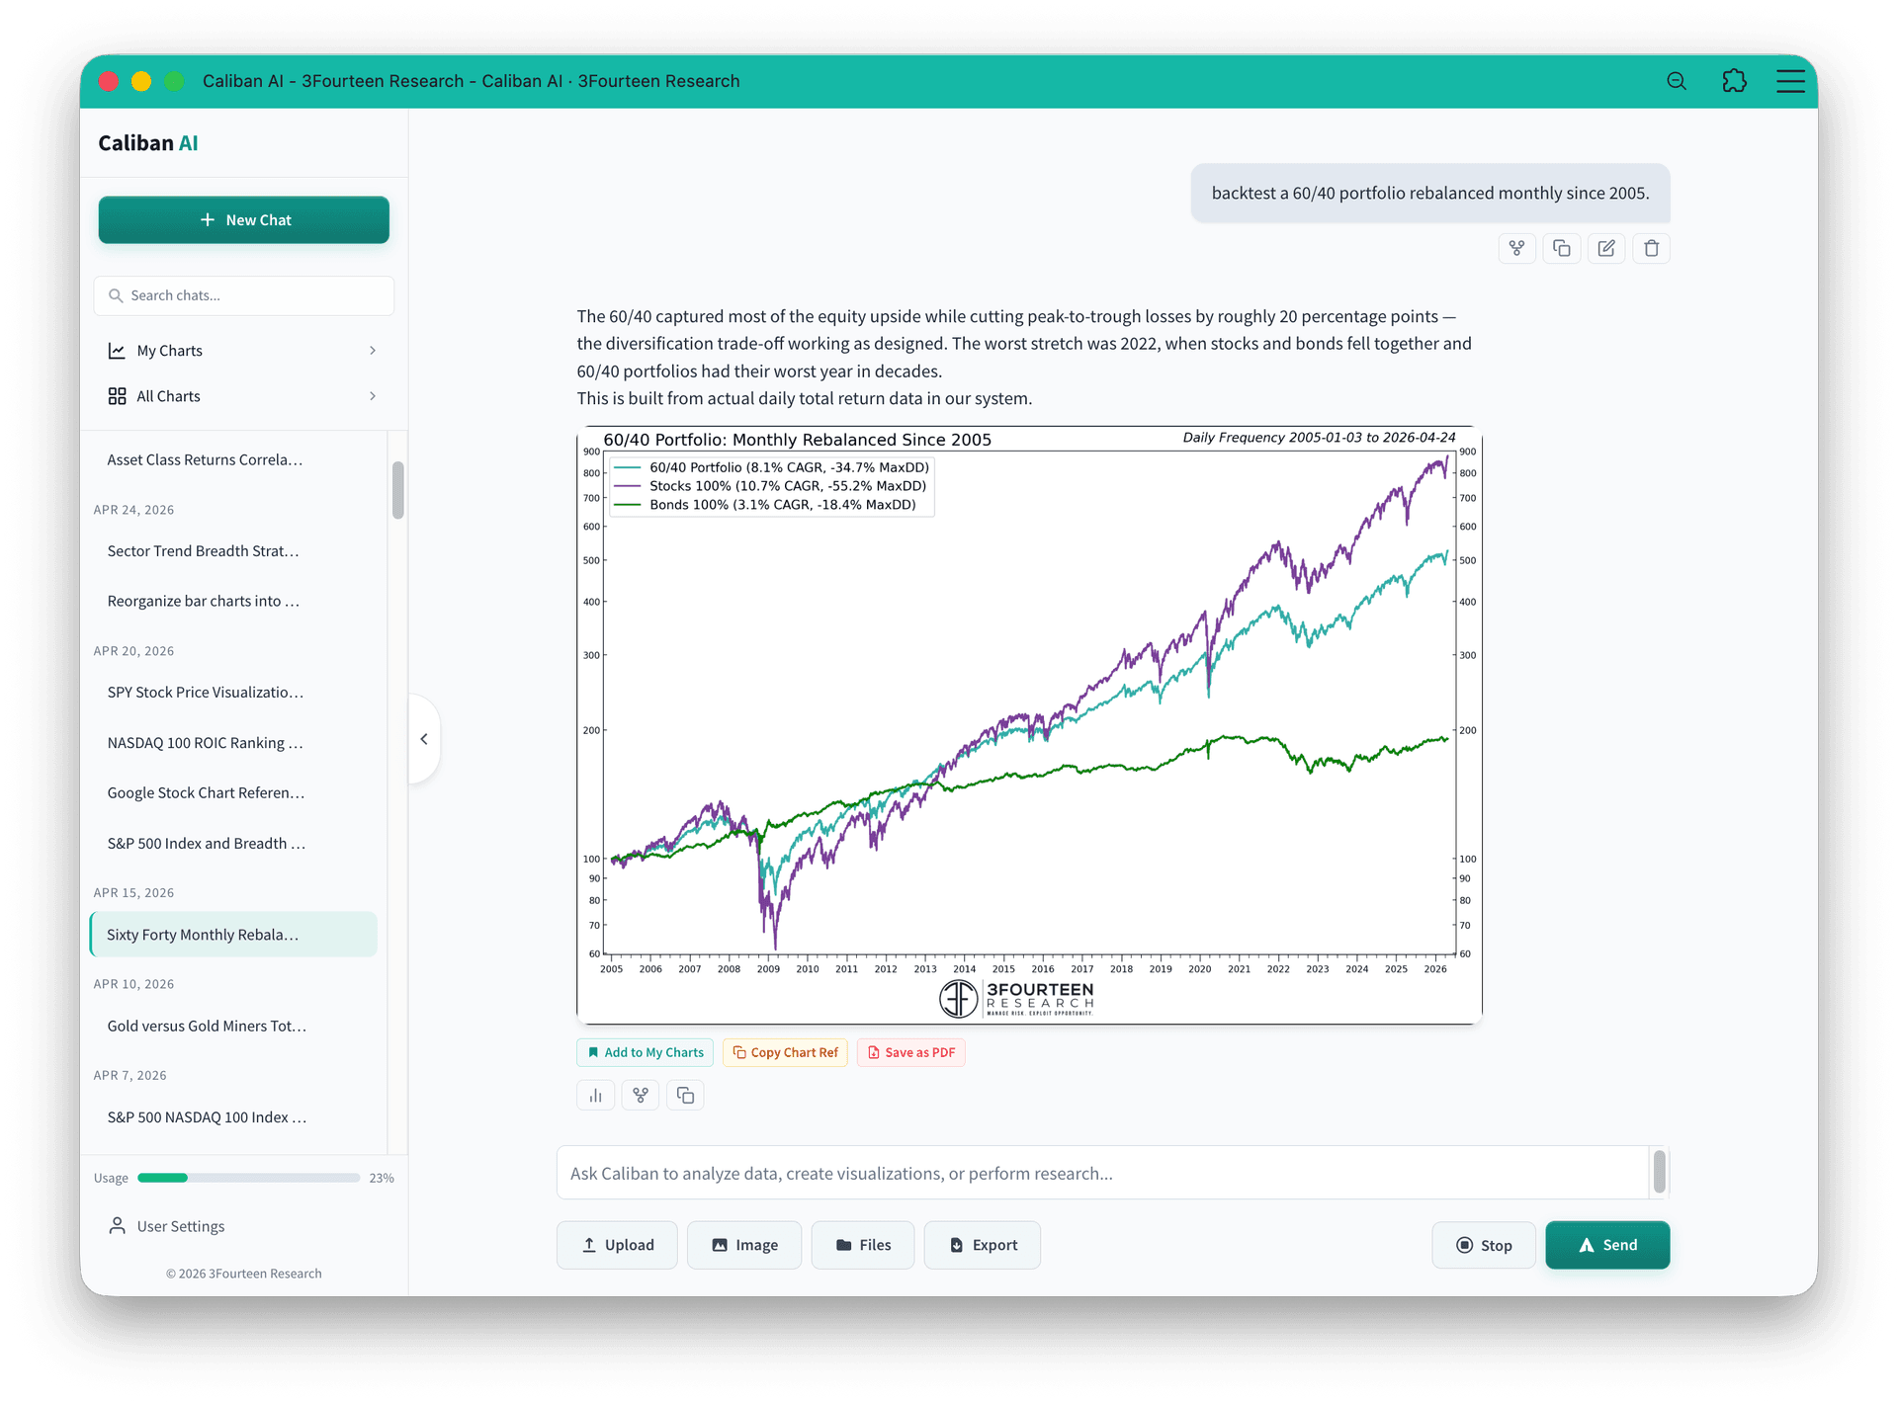Click the Caliban AI logo

click(x=148, y=143)
